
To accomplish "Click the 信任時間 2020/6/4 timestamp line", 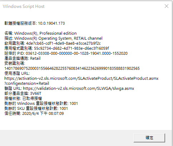I will (34, 113).
